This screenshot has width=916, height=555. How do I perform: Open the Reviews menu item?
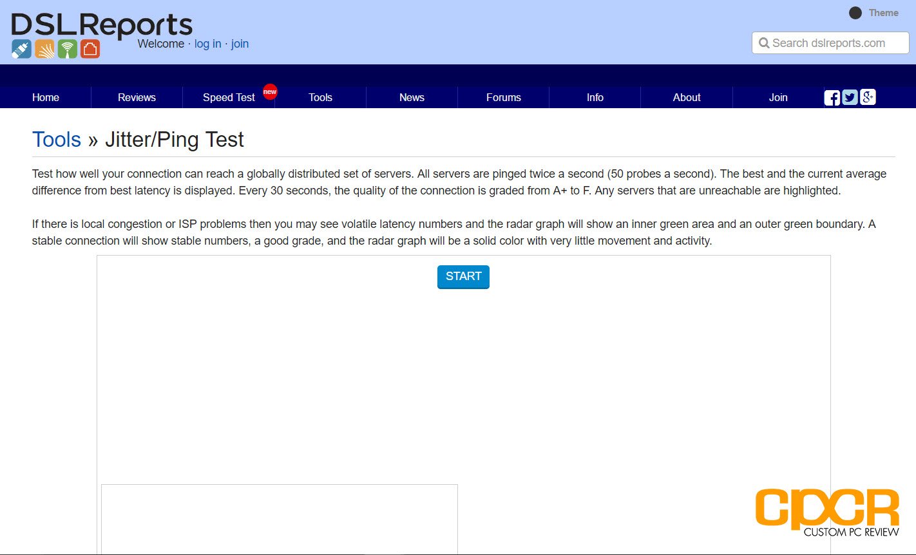[137, 97]
